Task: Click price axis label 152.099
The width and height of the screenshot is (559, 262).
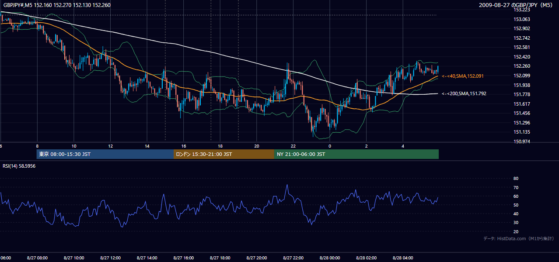Action: pyautogui.click(x=522, y=76)
